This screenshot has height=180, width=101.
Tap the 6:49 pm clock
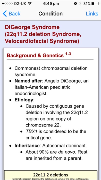(x=51, y=4)
